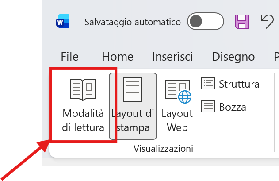Click the Struttura outline list icon

(208, 83)
